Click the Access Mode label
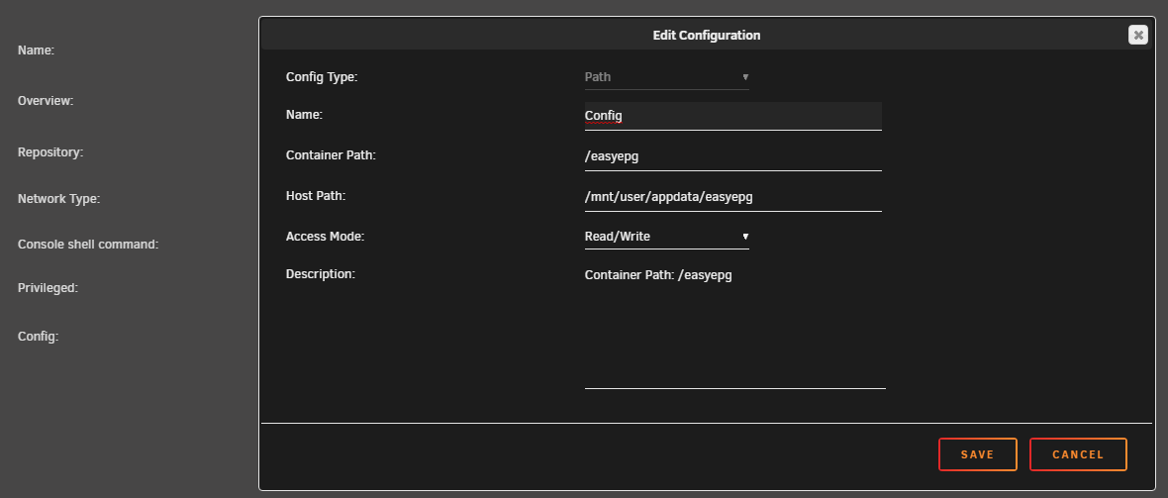 click(x=325, y=237)
